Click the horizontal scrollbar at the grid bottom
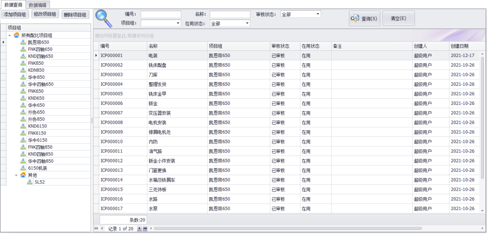 coord(288,228)
